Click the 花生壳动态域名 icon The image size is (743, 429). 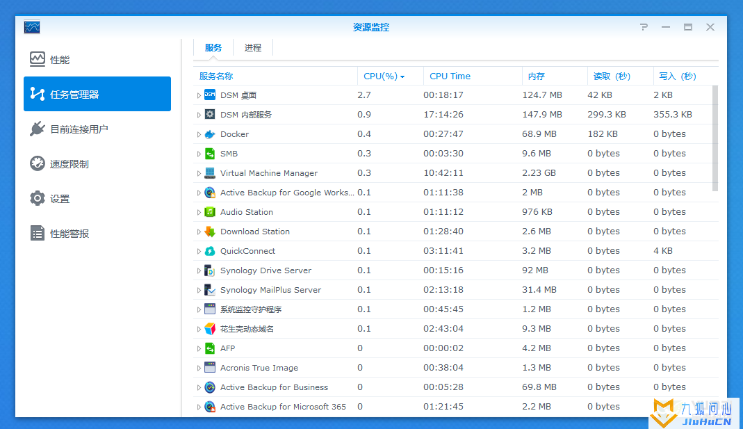(210, 328)
